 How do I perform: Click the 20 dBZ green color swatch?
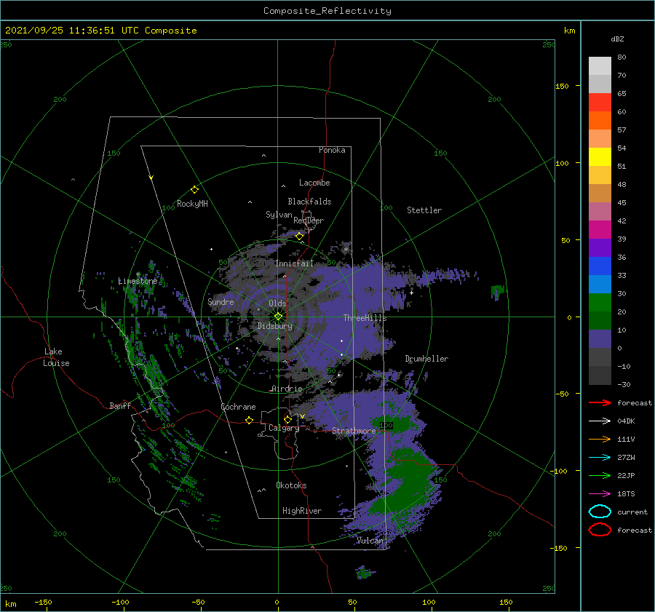pos(600,303)
